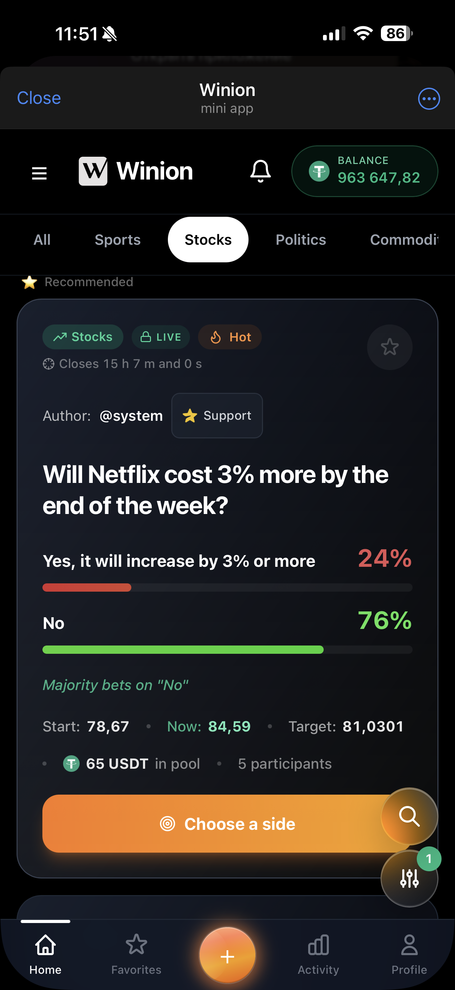Screen dimensions: 455x990
Task: Tap the Support badge next to author
Action: click(x=217, y=416)
